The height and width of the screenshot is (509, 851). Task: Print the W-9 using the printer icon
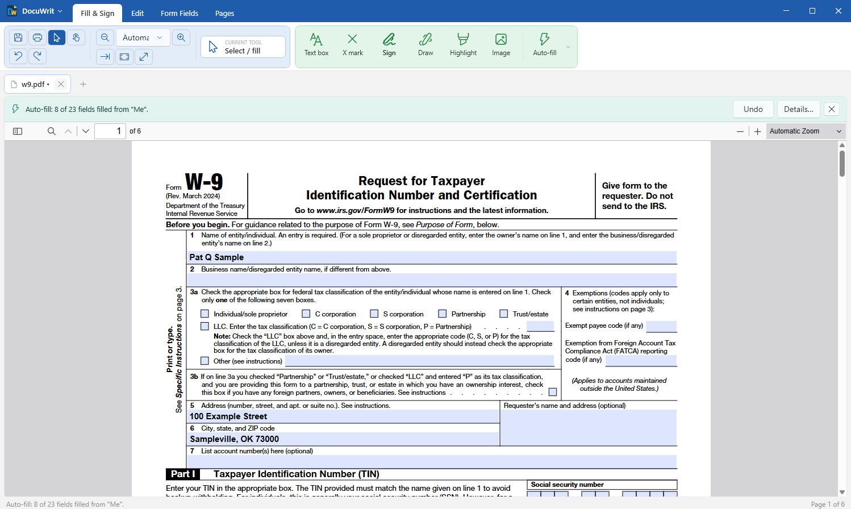click(37, 37)
